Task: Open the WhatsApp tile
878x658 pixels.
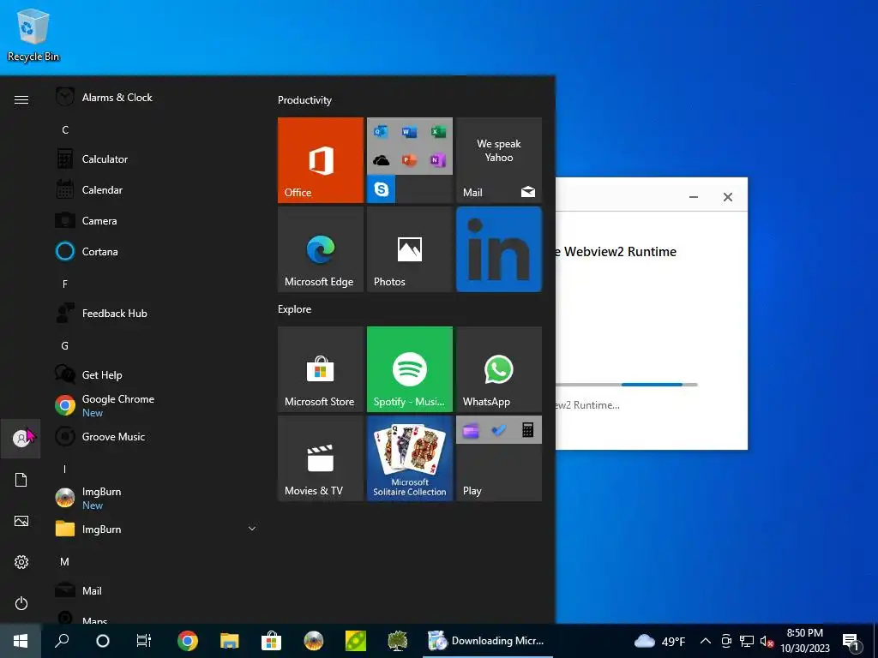Action: (499, 369)
